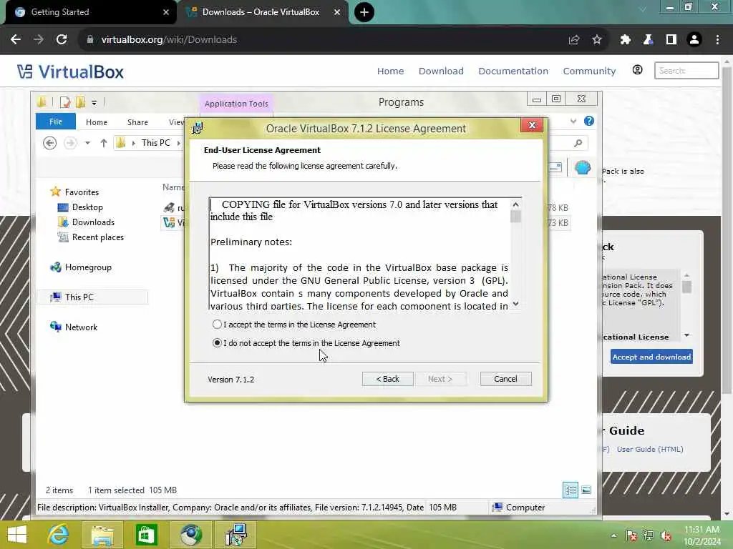This screenshot has height=549, width=733.
Task: Open User Guide (HTML) link
Action: pyautogui.click(x=650, y=449)
